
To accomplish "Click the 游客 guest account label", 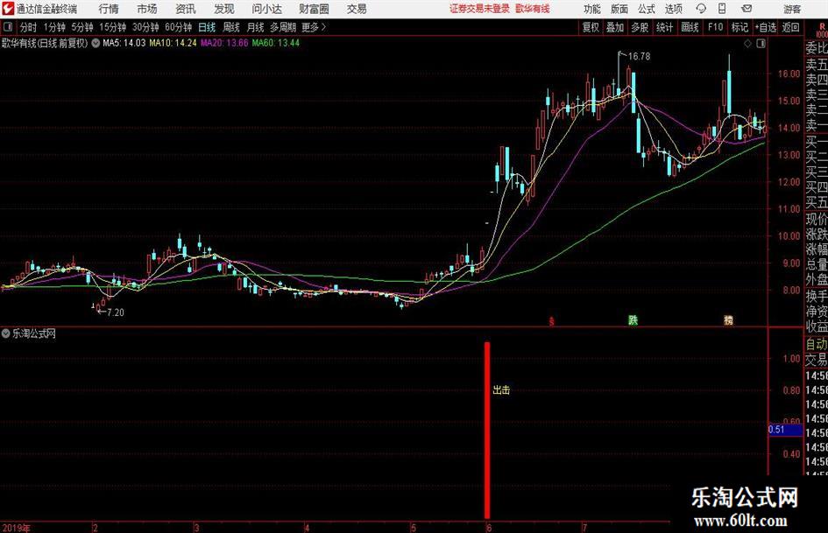I will point(792,9).
